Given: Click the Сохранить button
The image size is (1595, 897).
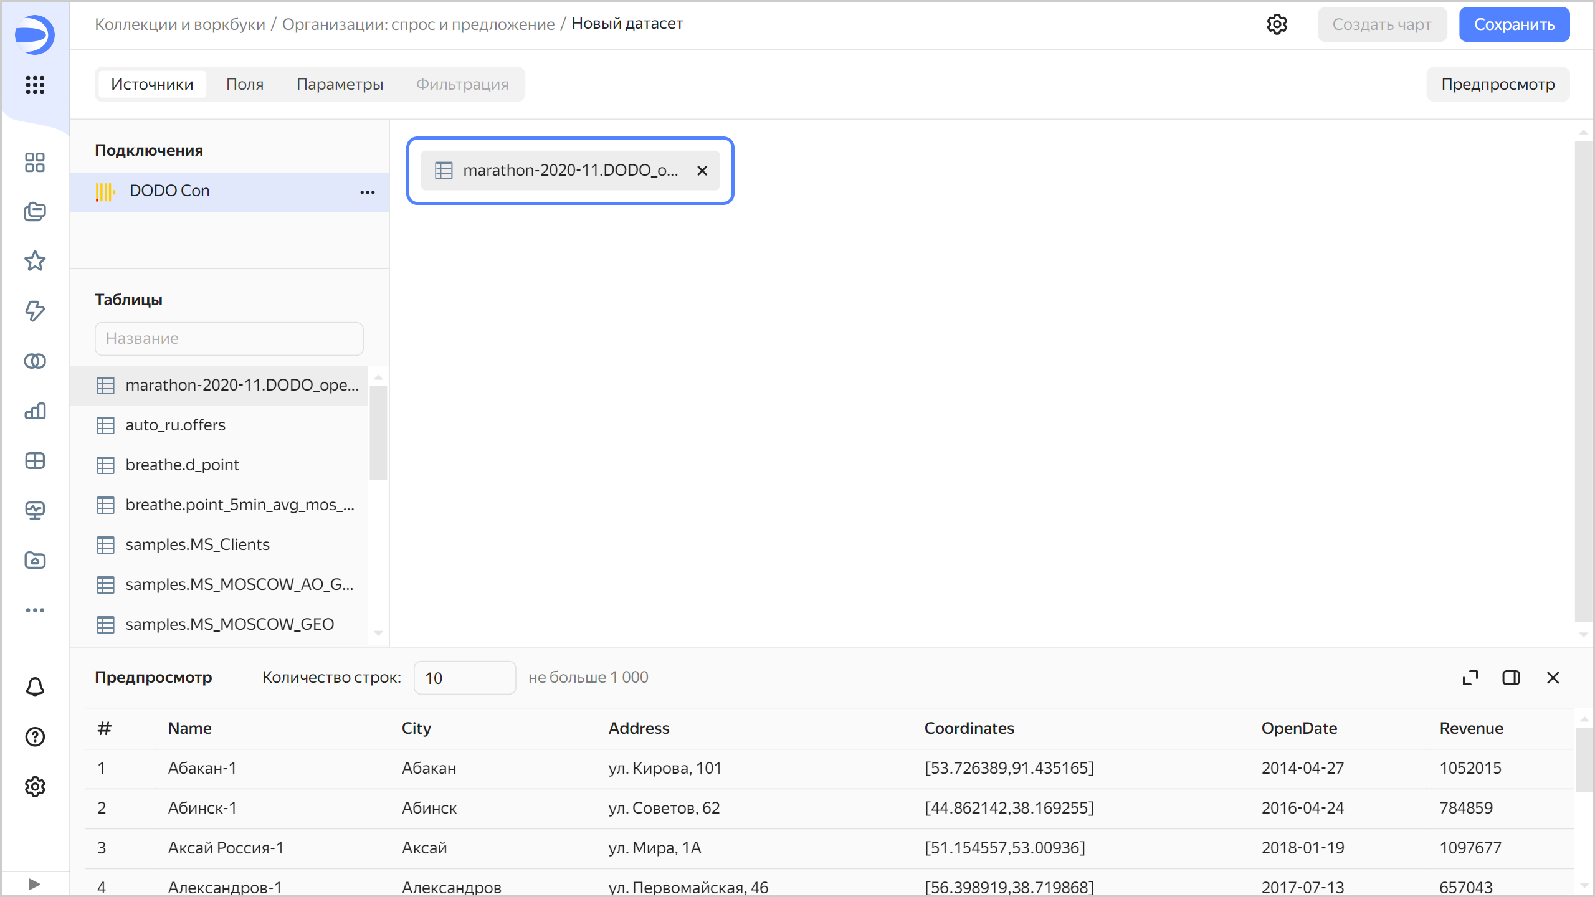Looking at the screenshot, I should pos(1514,24).
